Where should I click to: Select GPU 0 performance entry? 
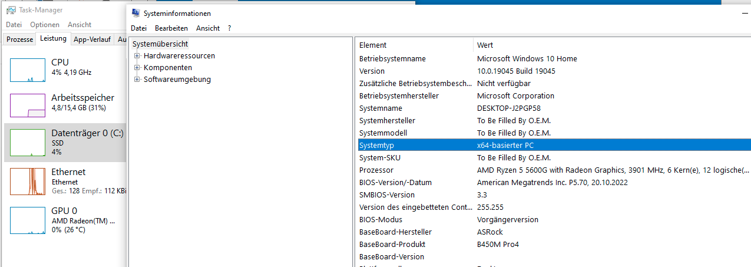[65, 219]
